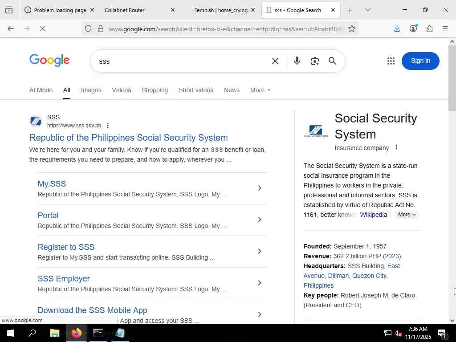This screenshot has width=456, height=342.
Task: Open Firefox extensions puzzle icon
Action: 429,29
